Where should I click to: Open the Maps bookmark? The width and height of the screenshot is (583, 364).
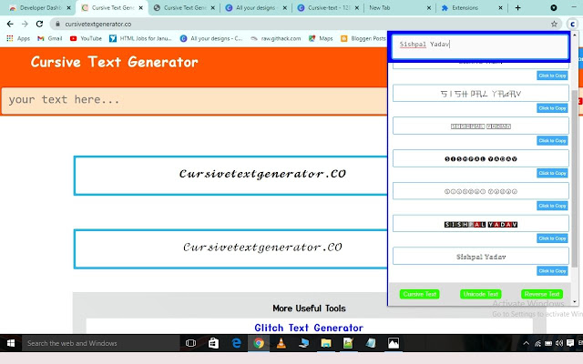(x=321, y=38)
